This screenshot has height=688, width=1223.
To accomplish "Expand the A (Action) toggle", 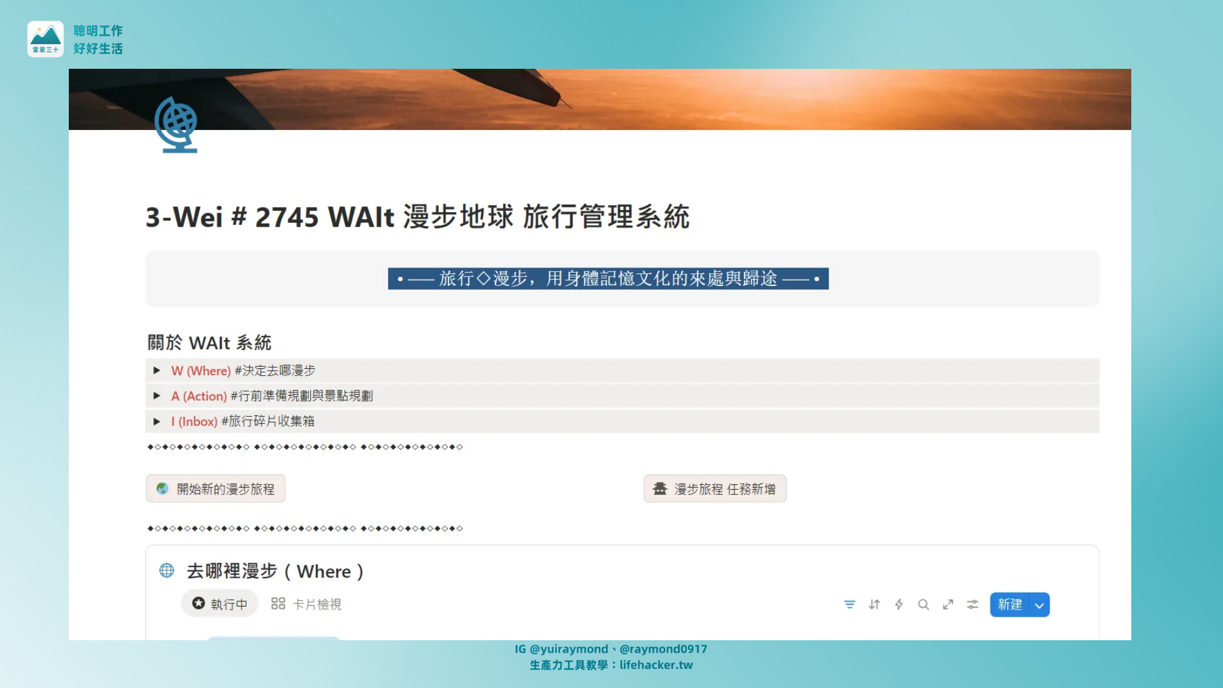I will click(157, 396).
